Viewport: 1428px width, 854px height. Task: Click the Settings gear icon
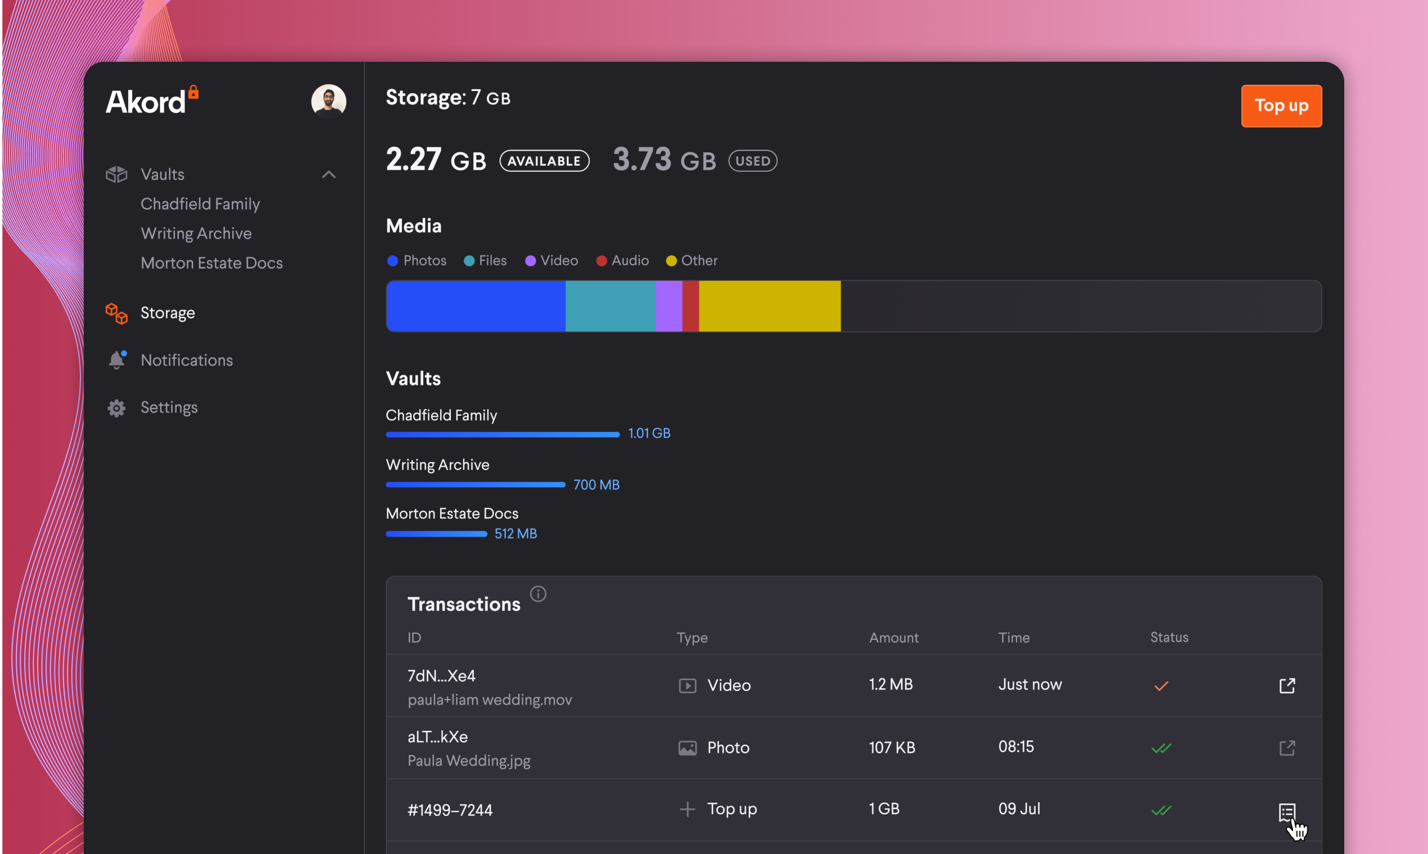point(116,408)
